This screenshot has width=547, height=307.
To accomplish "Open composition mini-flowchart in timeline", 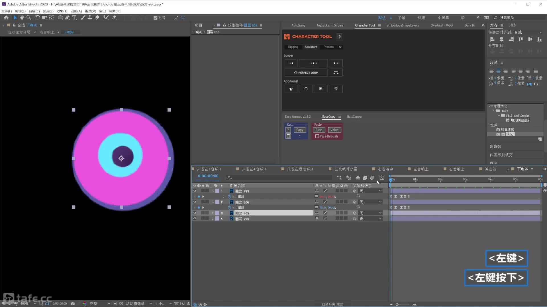I will click(339, 178).
